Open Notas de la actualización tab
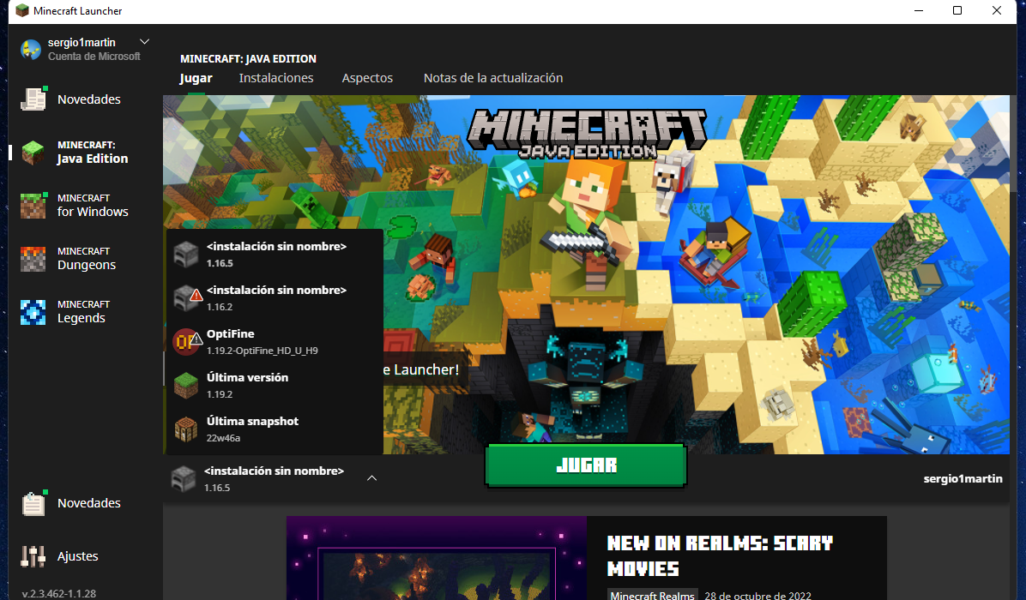This screenshot has width=1026, height=600. click(492, 78)
